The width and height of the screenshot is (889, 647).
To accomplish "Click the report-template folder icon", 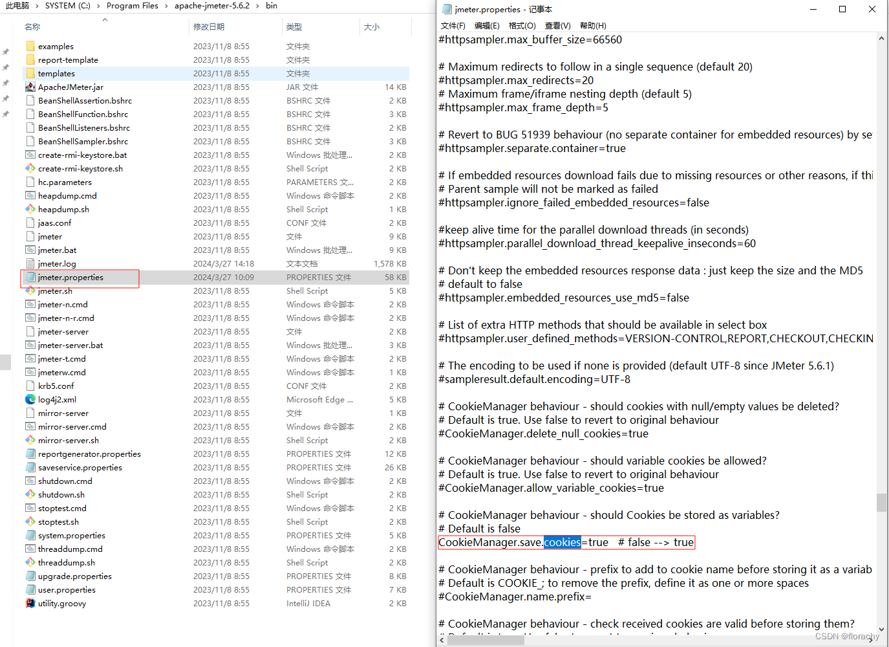I will (30, 60).
